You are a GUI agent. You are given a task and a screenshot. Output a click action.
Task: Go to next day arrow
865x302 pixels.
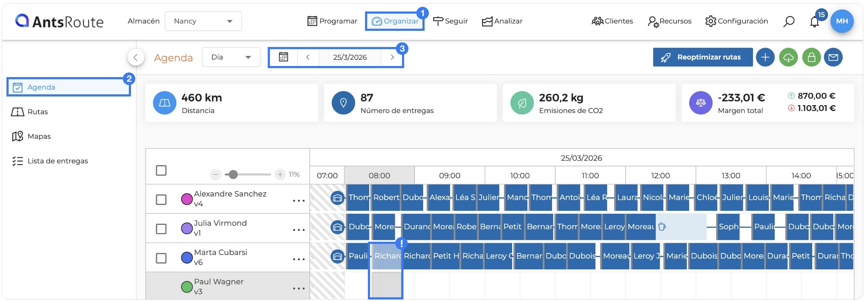tap(392, 57)
